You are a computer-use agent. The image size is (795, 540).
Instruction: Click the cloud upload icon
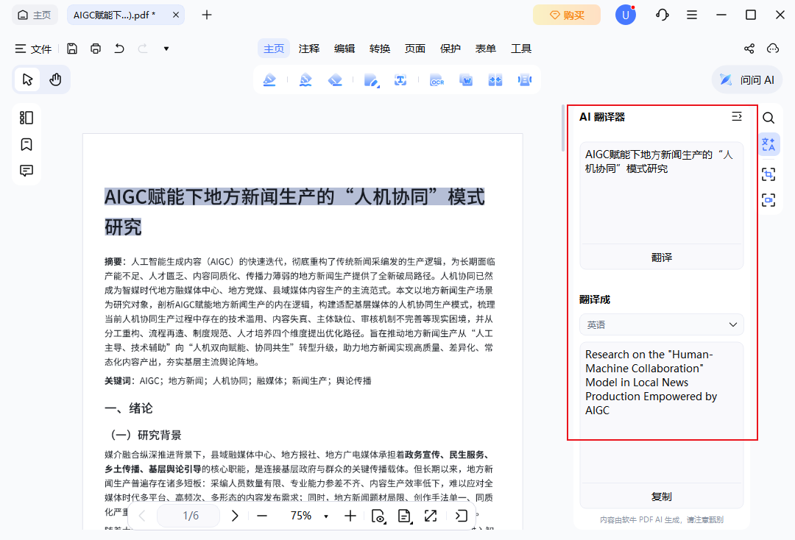coord(773,49)
